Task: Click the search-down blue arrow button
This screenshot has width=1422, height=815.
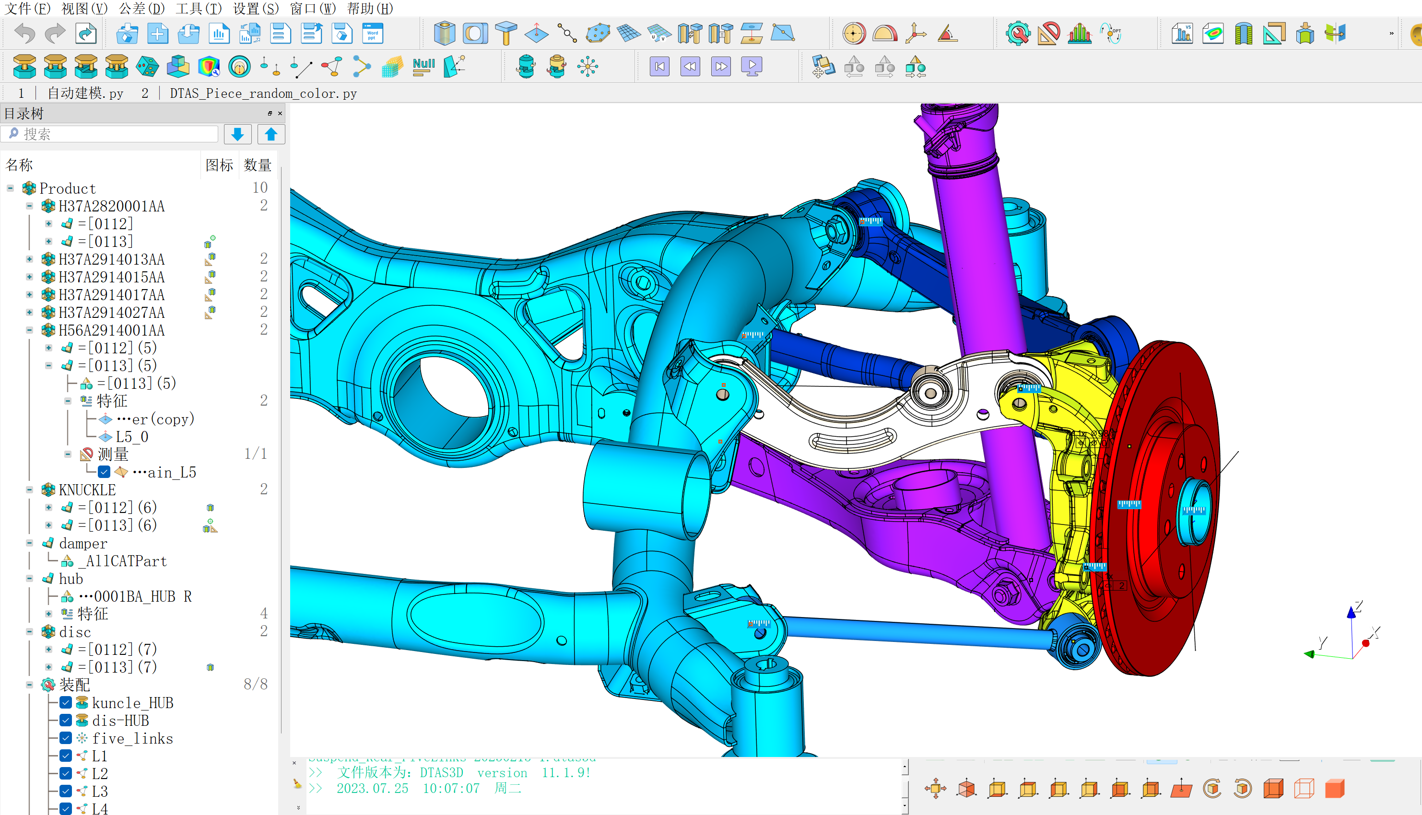Action: click(237, 134)
